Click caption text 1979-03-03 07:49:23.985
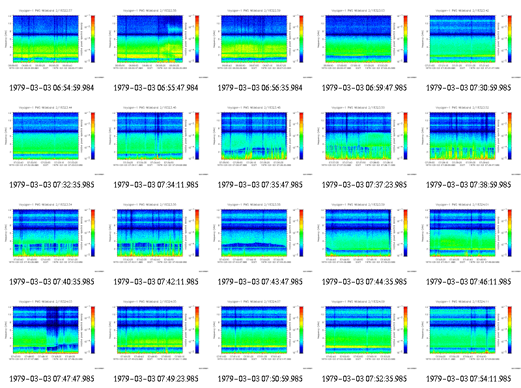This screenshot has width=521, height=388. (x=156, y=379)
